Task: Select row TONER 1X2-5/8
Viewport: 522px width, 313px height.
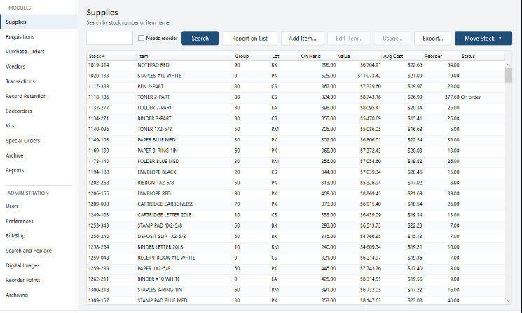Action: pos(296,129)
